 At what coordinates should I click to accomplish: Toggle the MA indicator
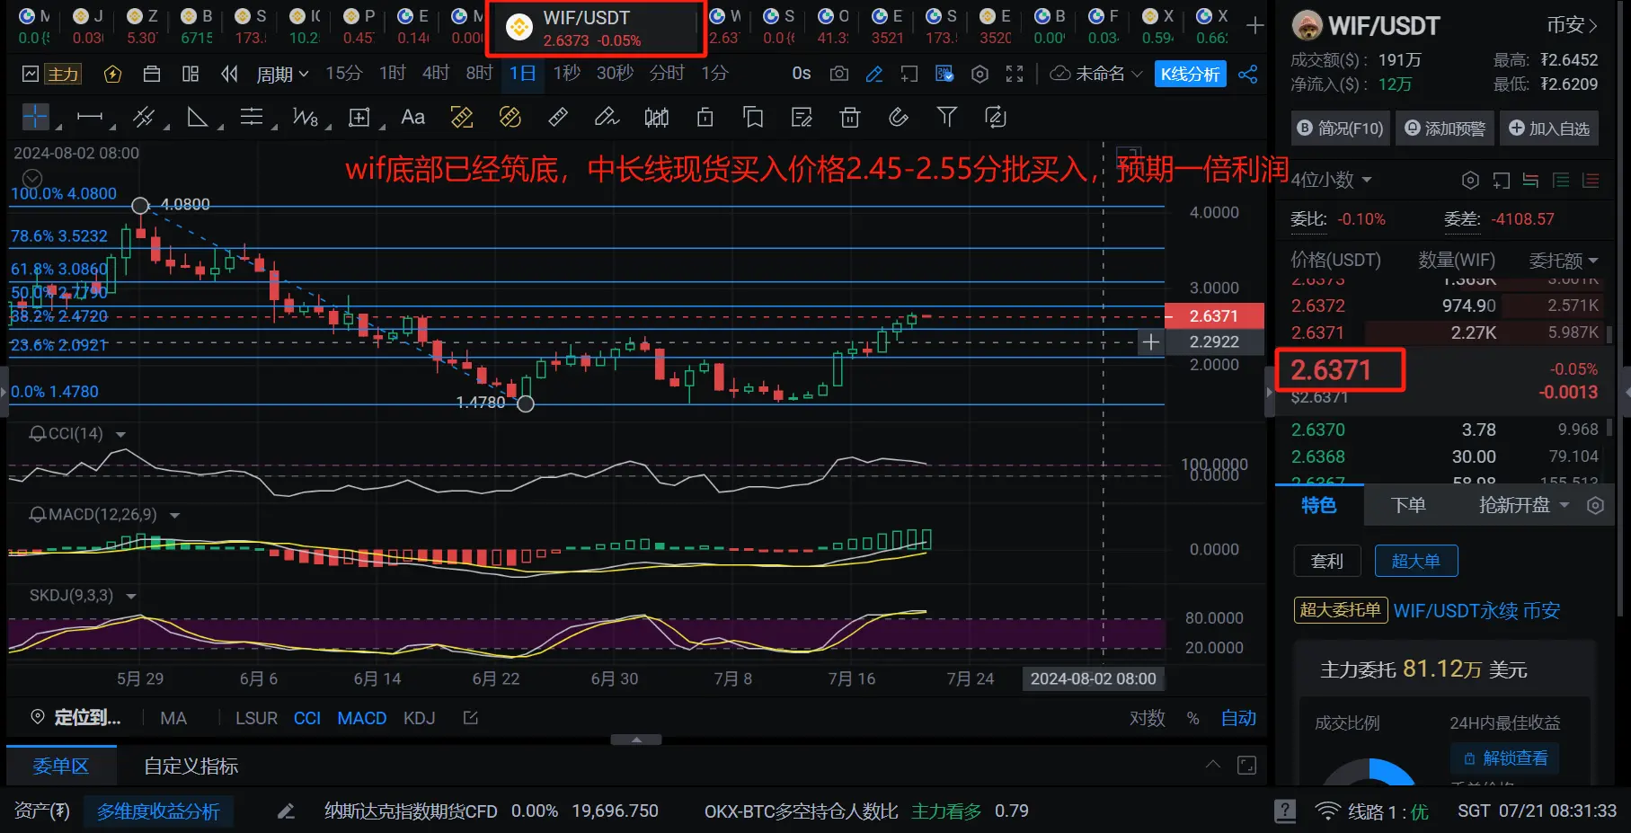click(173, 718)
